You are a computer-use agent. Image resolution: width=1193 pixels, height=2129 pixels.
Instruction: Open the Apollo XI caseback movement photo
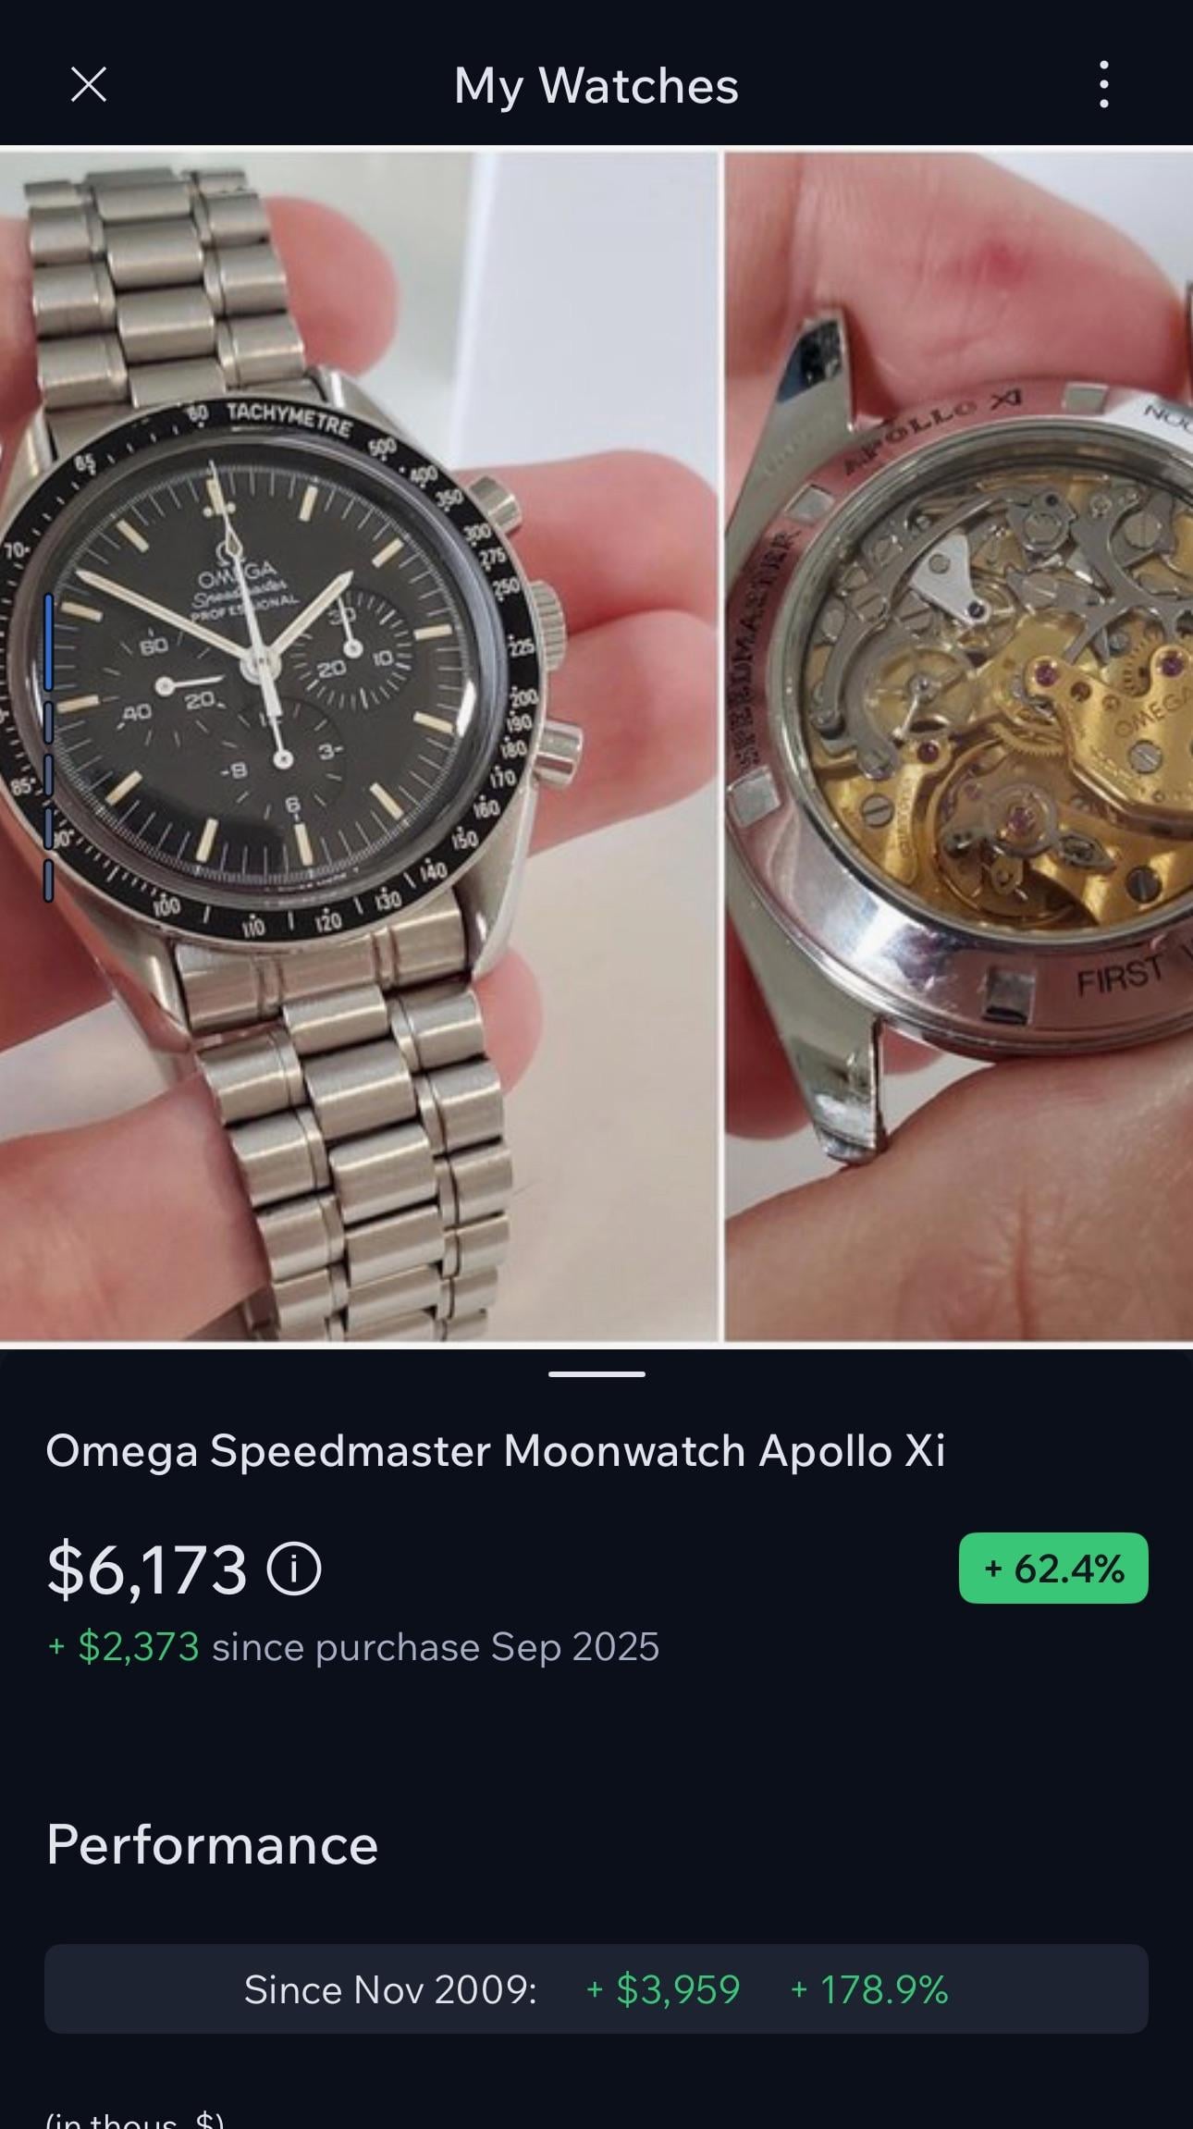click(x=959, y=745)
